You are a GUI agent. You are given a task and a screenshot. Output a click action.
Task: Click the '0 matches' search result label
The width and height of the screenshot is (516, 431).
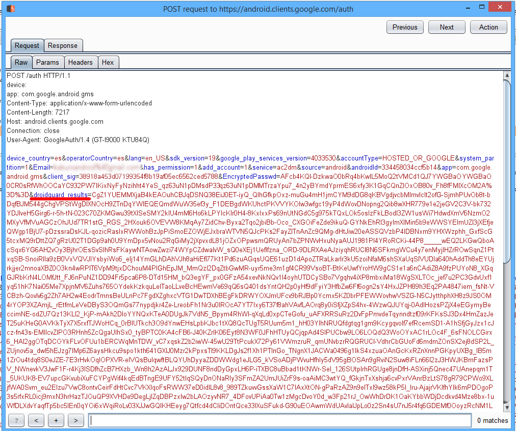point(493,420)
